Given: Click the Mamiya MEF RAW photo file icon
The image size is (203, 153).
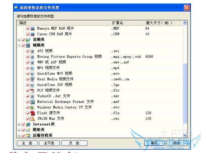Looking at the screenshot, I should tap(33, 29).
